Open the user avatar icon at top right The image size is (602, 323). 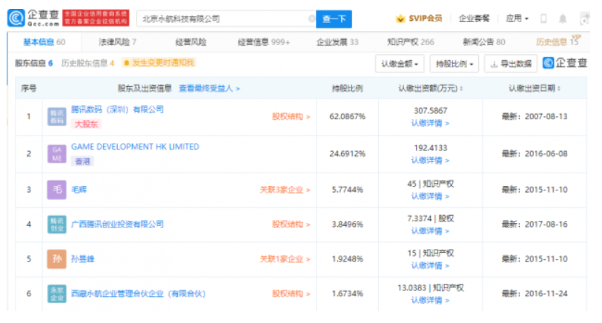(x=585, y=19)
